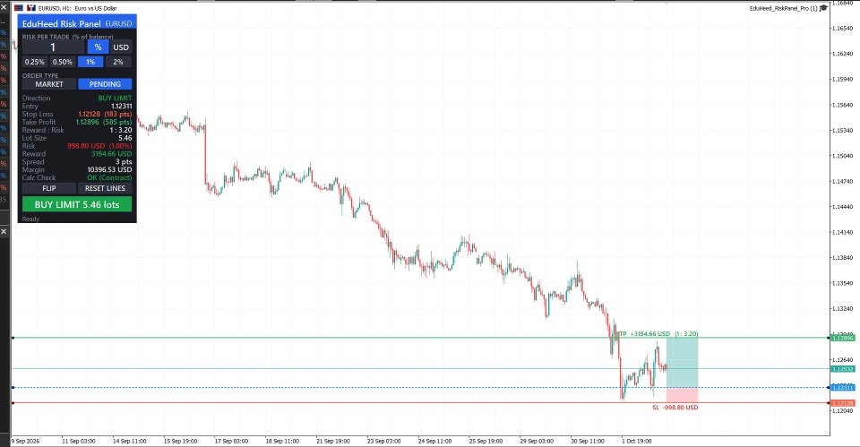860x447 pixels.
Task: Click the 1.15040 price axis label
Action: click(842, 156)
